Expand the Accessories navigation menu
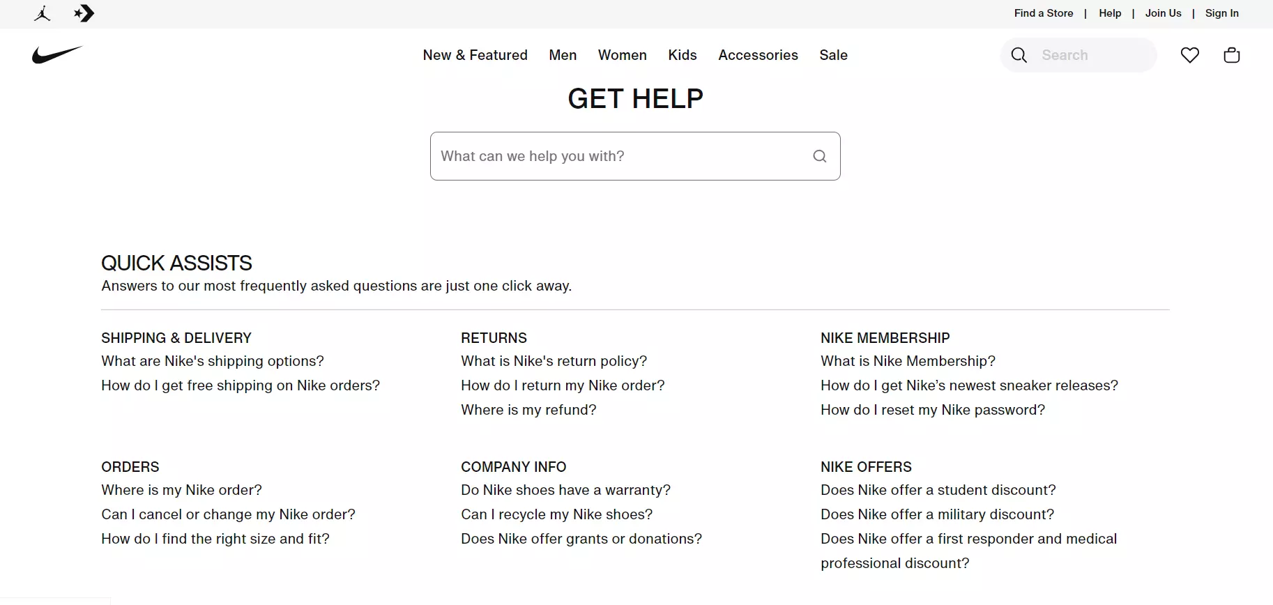Screen dimensions: 1273x605 tap(758, 55)
